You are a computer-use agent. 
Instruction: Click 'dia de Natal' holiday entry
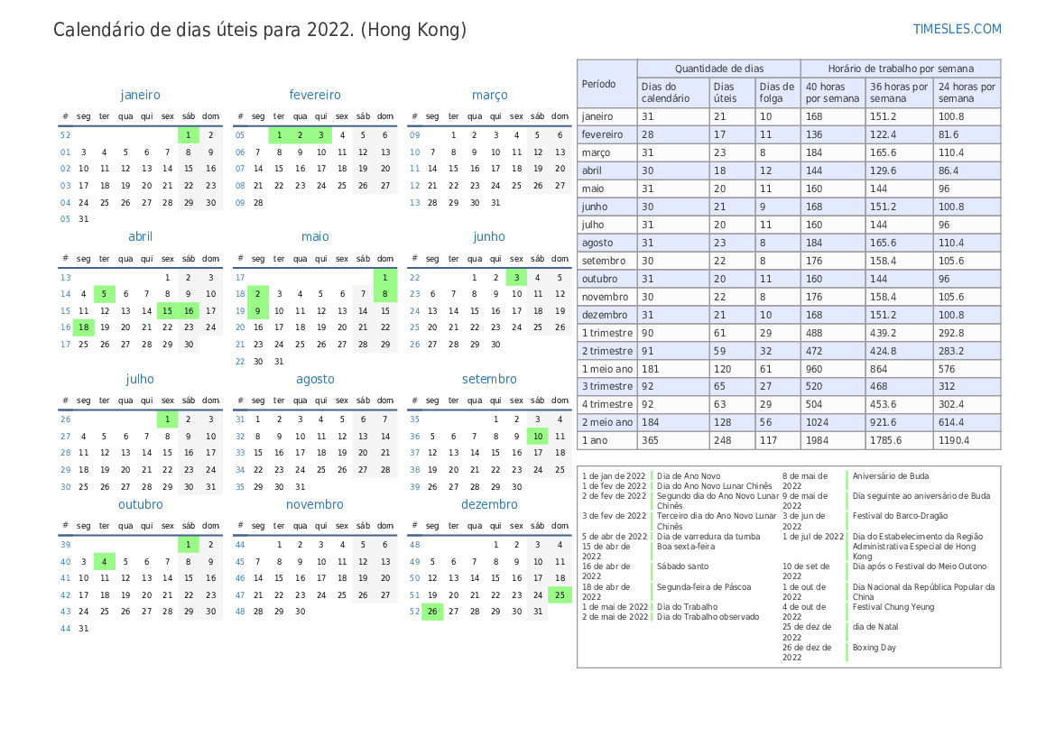click(875, 627)
